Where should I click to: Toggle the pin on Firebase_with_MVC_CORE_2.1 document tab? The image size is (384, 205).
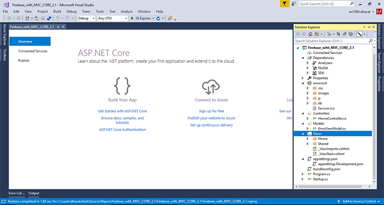click(x=59, y=26)
